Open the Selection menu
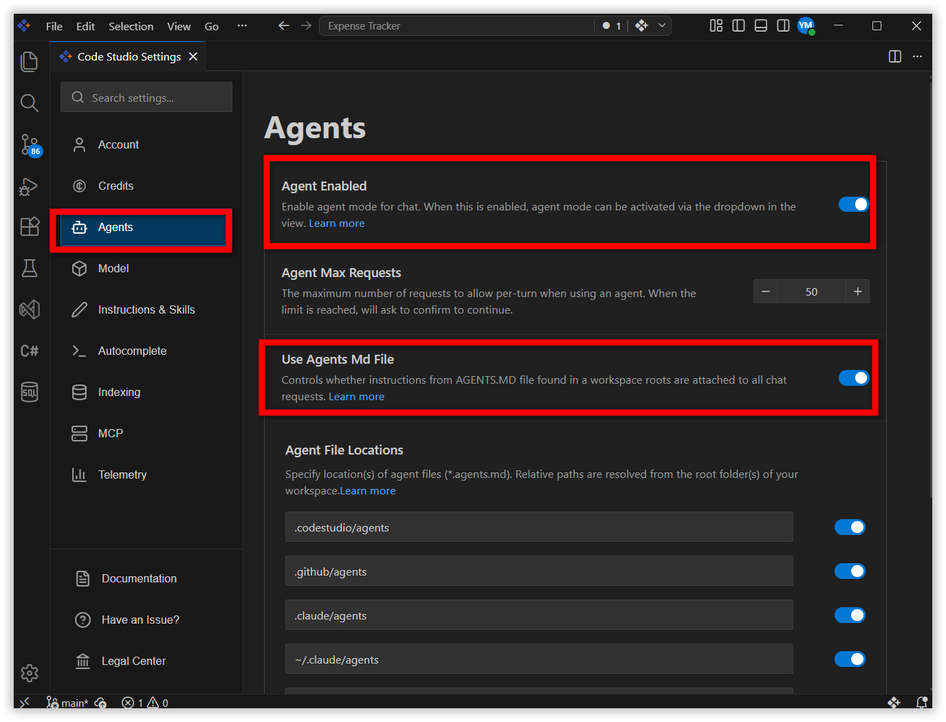Screen dimensions: 946x722 click(x=131, y=26)
